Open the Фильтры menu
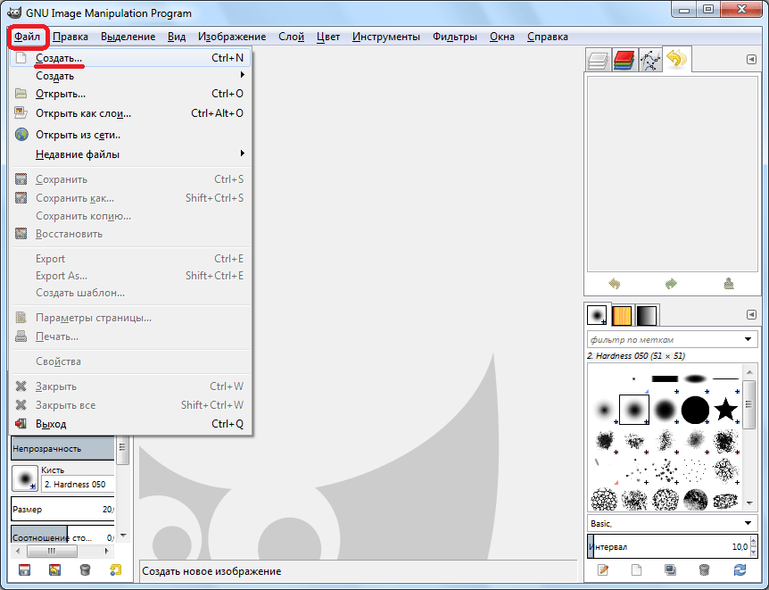This screenshot has width=769, height=590. pos(454,37)
